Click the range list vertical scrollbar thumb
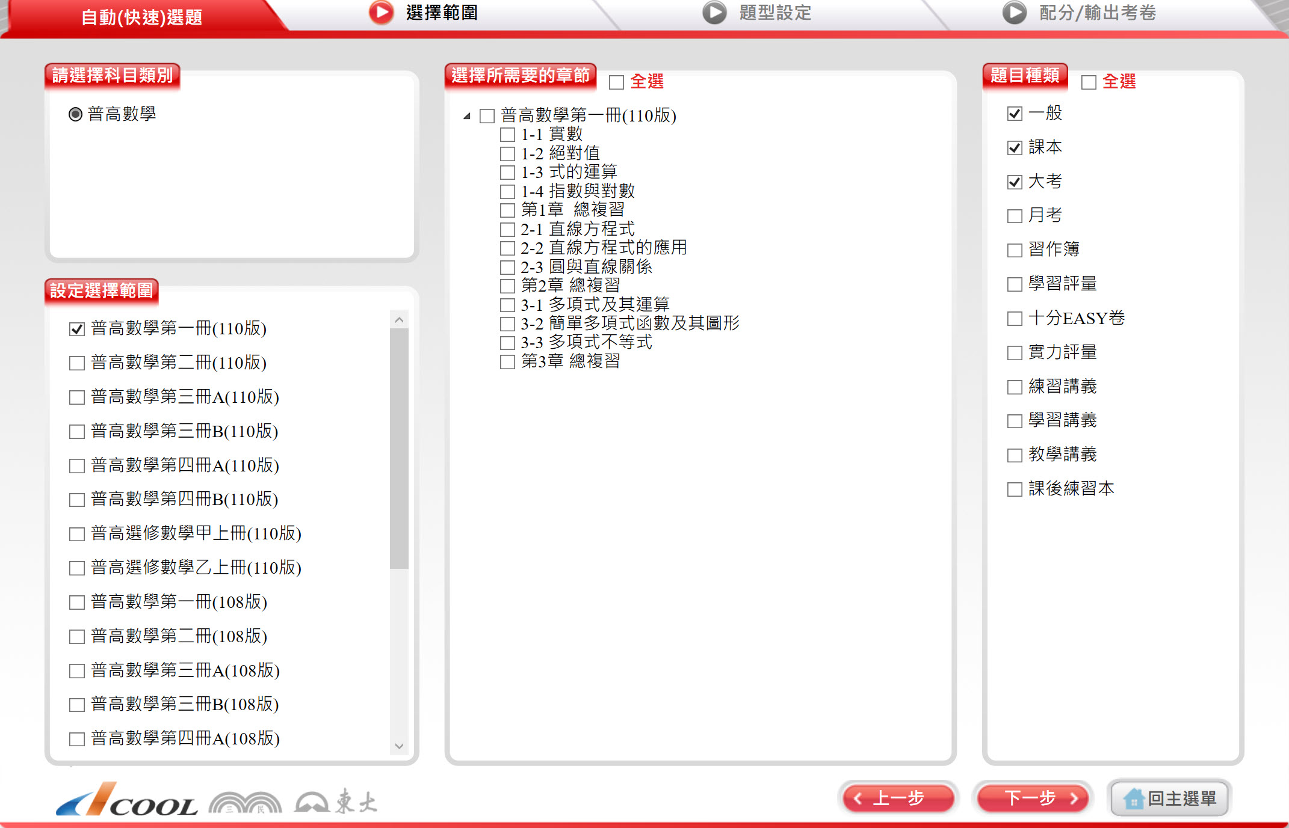Screen dimensions: 1289x828 point(399,448)
